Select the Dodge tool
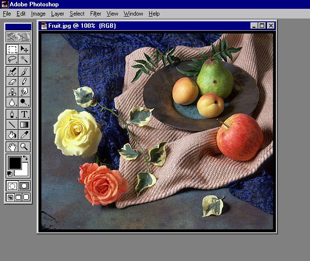 click(24, 102)
